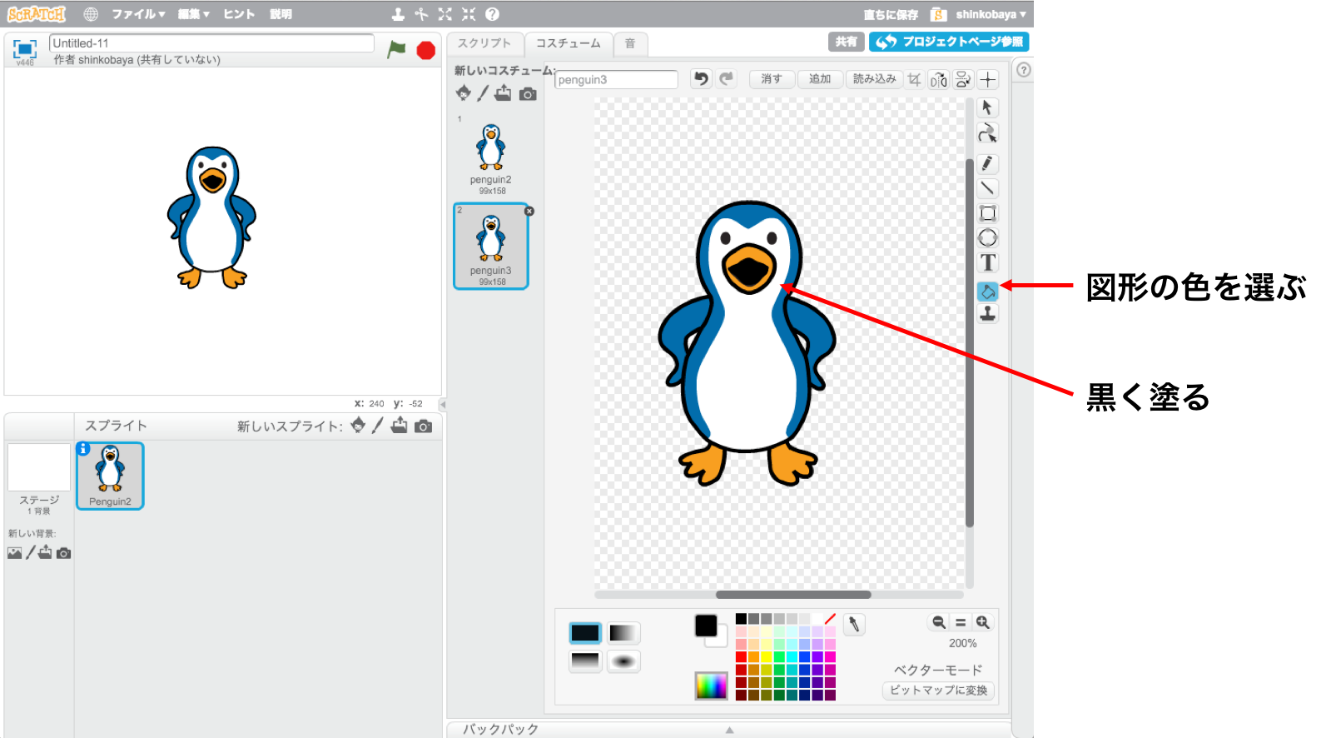The height and width of the screenshot is (738, 1326).
Task: Select vertical gradient fill mode
Action: tap(585, 661)
